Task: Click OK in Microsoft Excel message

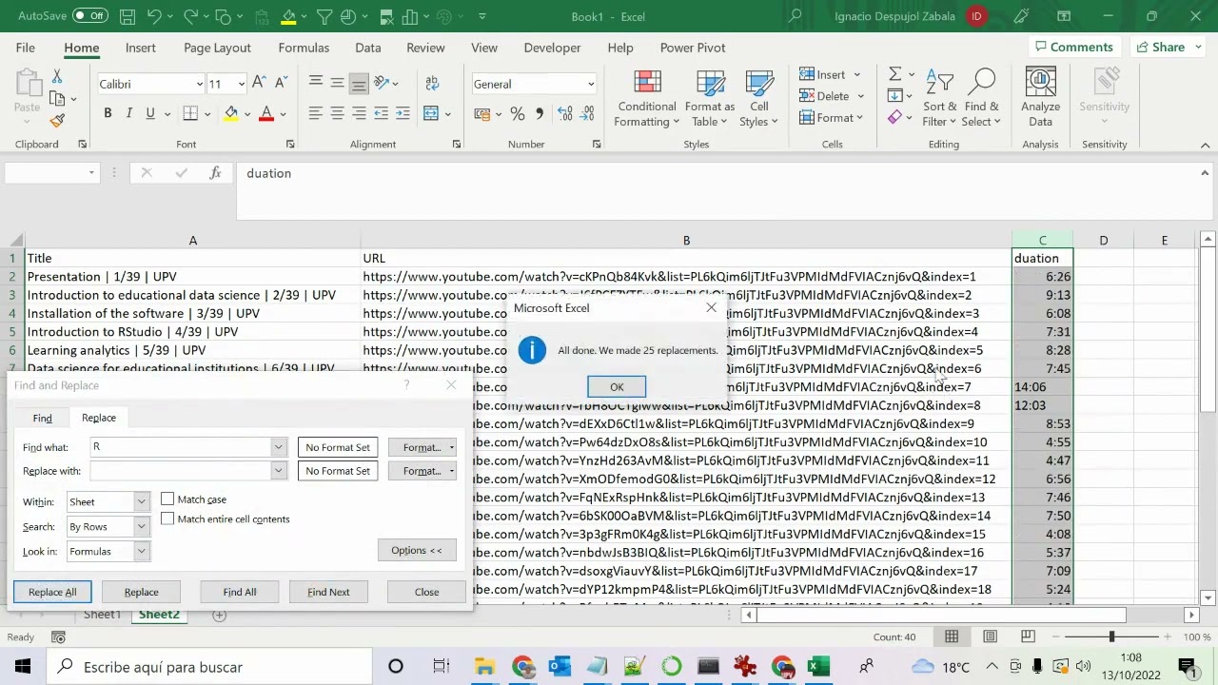Action: click(617, 387)
